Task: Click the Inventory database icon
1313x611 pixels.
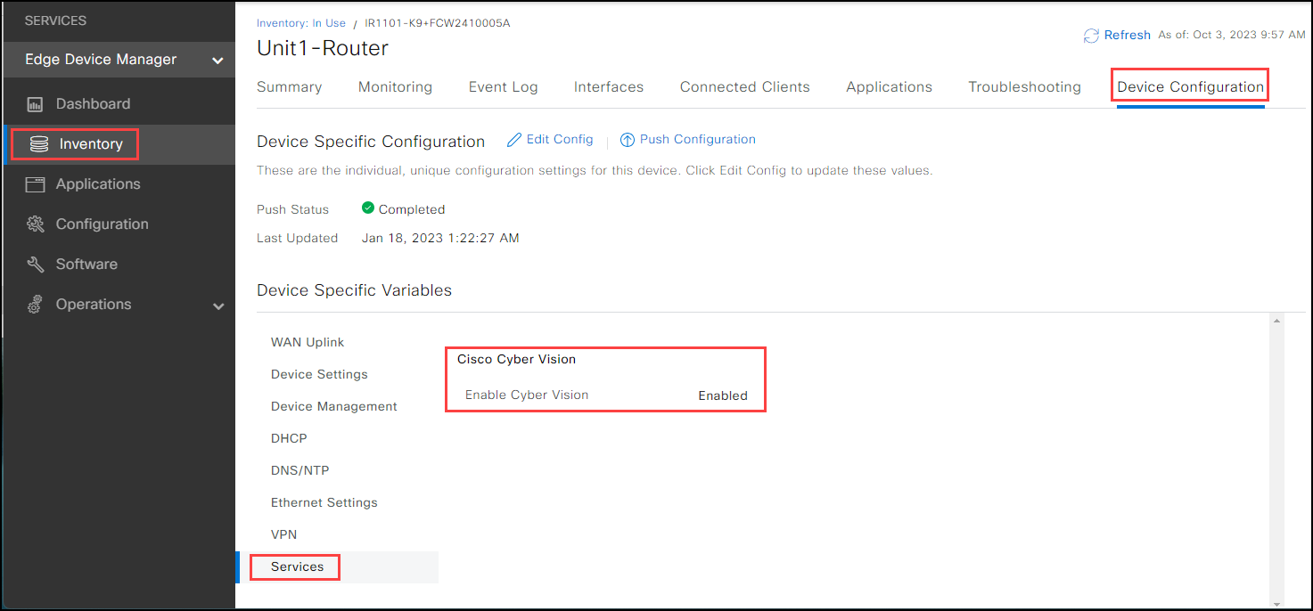Action: [38, 144]
